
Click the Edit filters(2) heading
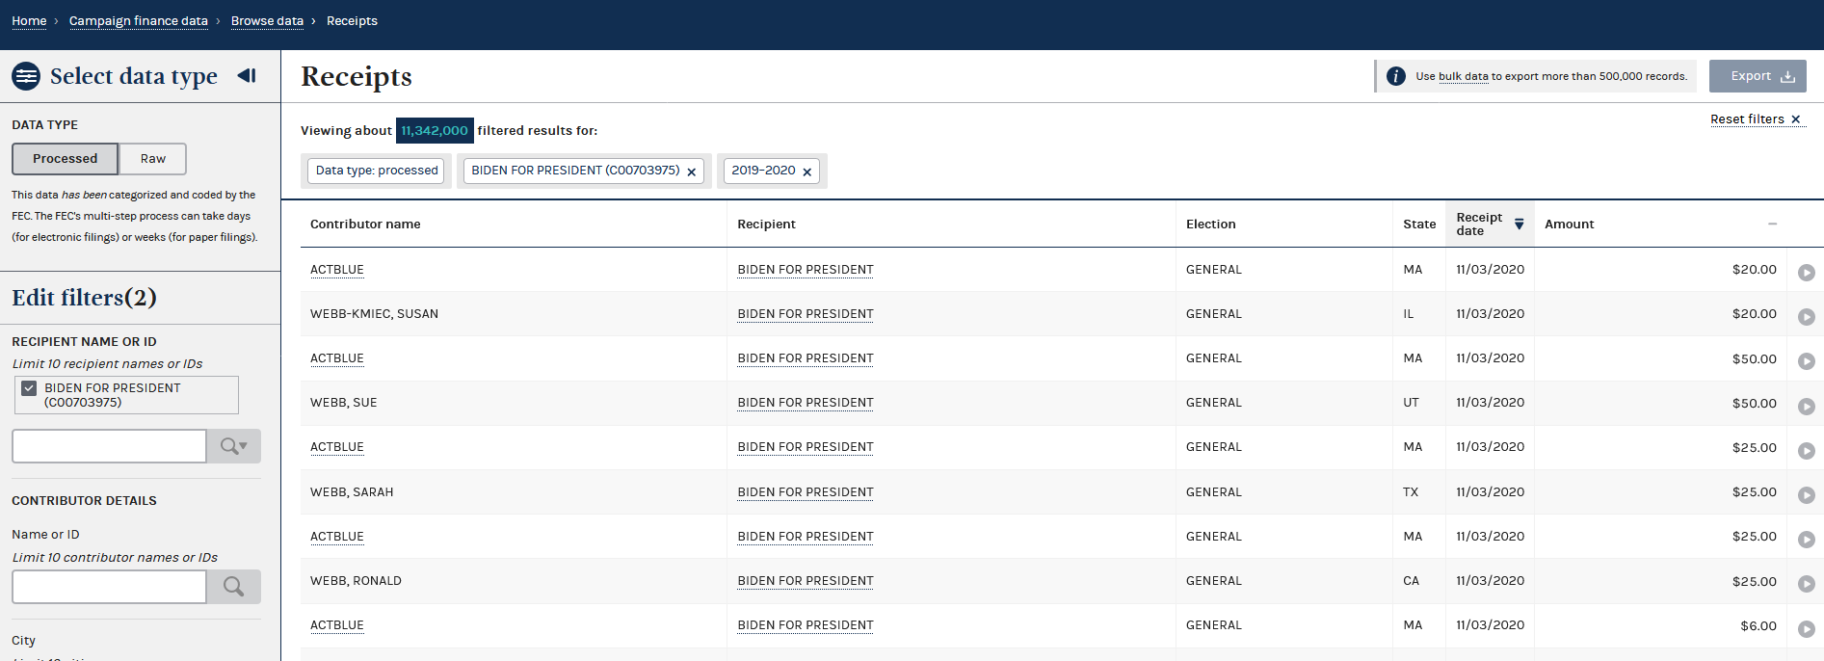pos(85,298)
